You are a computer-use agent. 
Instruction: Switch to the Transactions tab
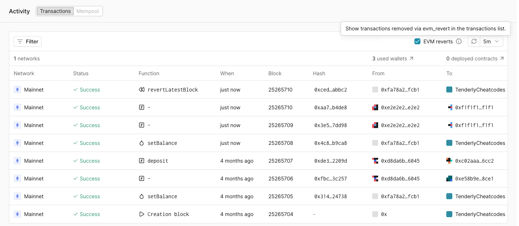55,11
